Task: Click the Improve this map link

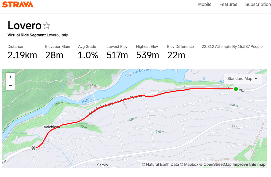Action: click(x=249, y=165)
